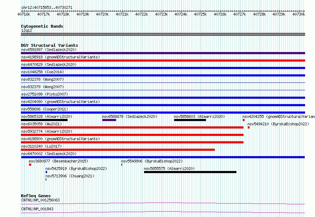The width and height of the screenshot is (315, 217).
Task: Click the nsv6035059 (Wu2021) label
Action: tap(41, 124)
